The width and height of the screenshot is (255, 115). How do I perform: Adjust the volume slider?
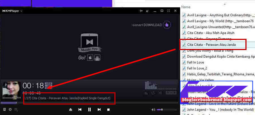click(x=167, y=110)
